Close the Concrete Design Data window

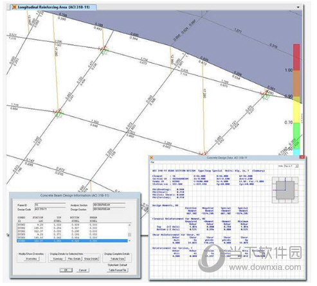tap(302, 157)
